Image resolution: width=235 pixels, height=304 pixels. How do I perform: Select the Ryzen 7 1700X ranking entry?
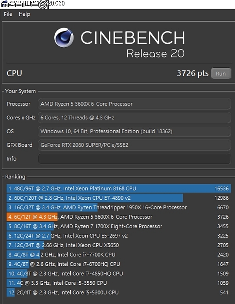119,226
